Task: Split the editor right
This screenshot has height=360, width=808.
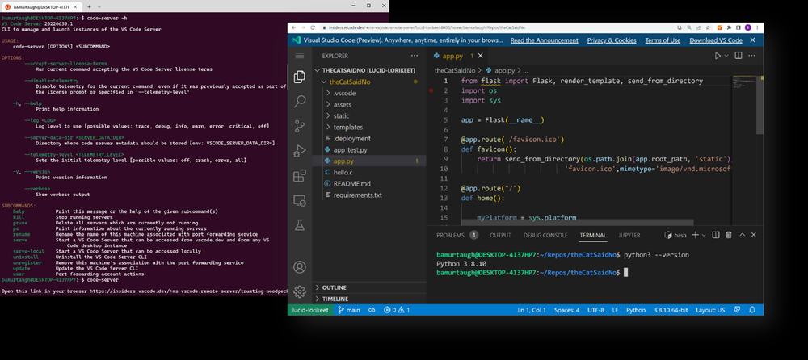Action: click(x=739, y=56)
